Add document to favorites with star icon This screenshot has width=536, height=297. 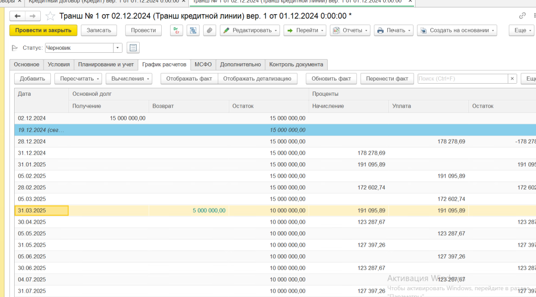[x=50, y=16]
